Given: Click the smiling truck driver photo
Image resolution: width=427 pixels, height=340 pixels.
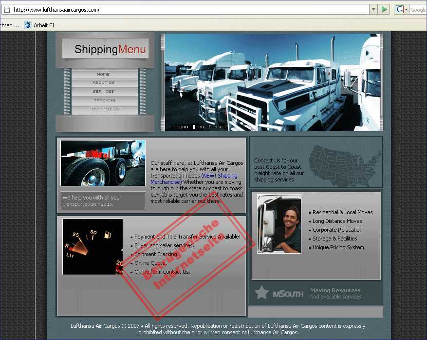Looking at the screenshot, I should click(279, 224).
